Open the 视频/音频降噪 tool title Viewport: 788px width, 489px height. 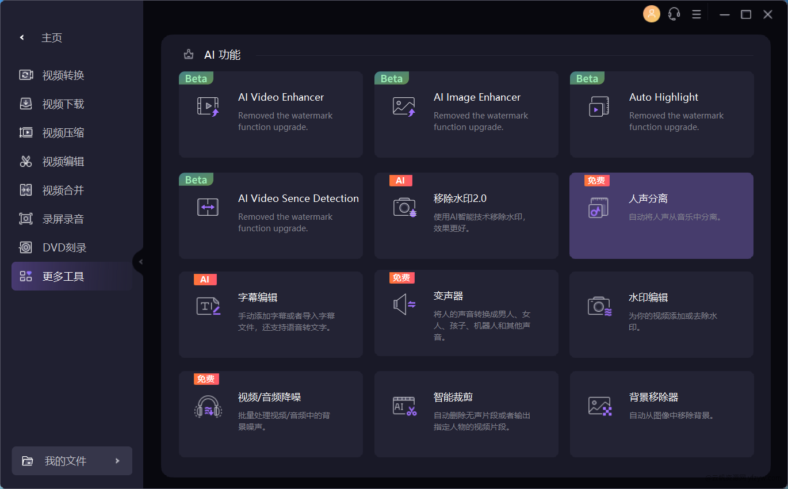click(x=269, y=397)
